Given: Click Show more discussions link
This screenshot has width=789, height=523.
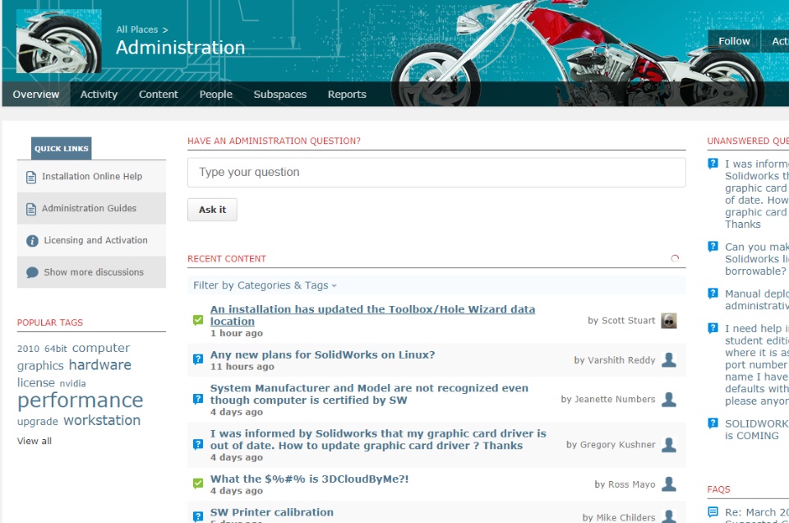Looking at the screenshot, I should click(x=94, y=272).
